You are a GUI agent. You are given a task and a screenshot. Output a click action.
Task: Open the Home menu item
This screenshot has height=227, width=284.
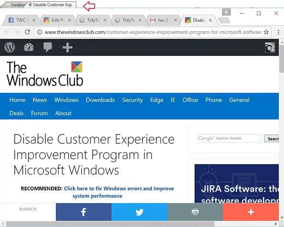pyautogui.click(x=18, y=100)
